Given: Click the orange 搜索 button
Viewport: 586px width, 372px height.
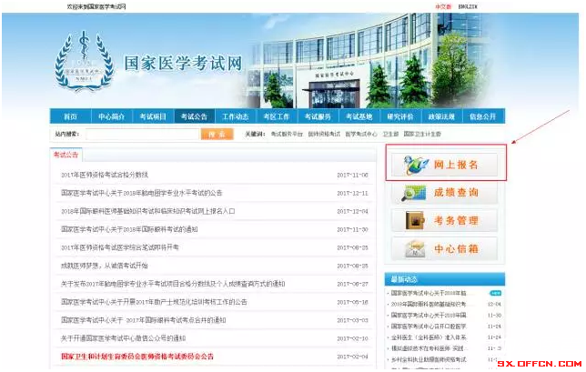Looking at the screenshot, I should click(217, 134).
